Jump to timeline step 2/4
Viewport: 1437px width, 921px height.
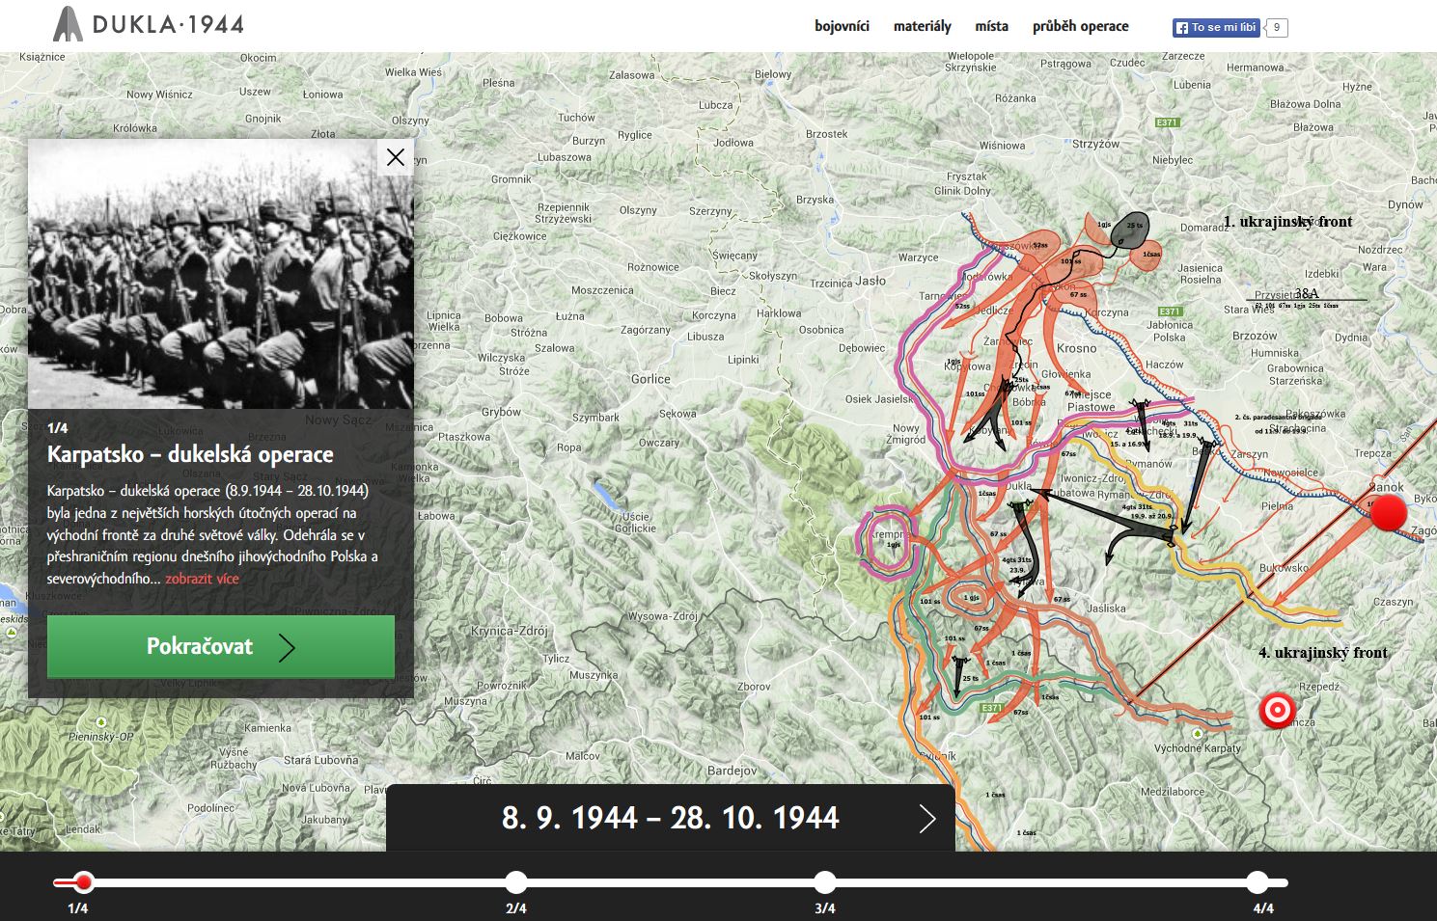(516, 881)
